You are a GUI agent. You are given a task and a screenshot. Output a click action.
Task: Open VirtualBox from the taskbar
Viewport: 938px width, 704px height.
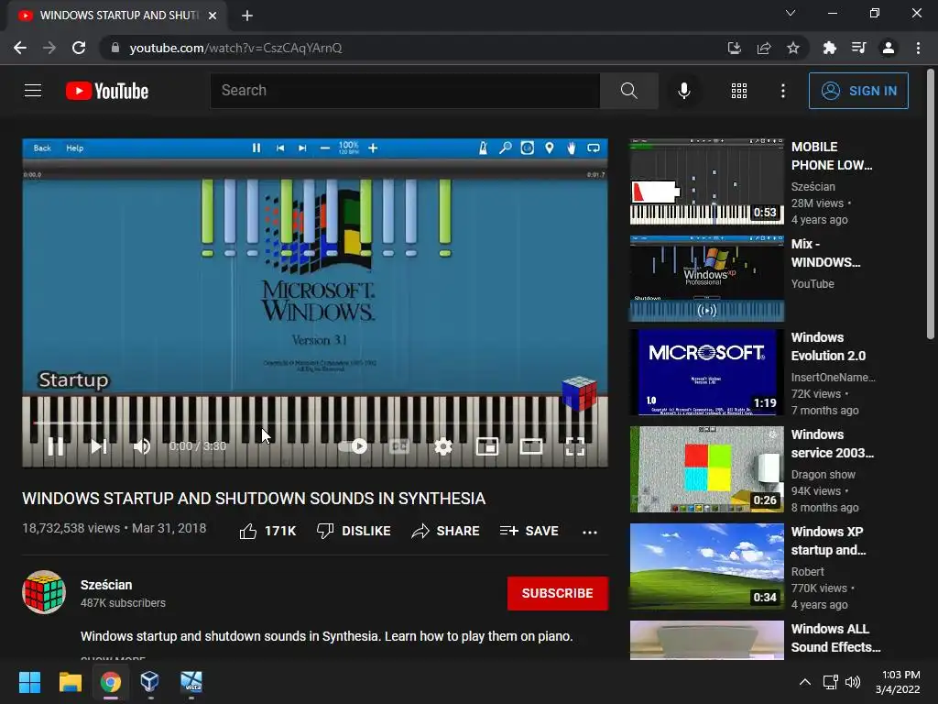tap(149, 682)
